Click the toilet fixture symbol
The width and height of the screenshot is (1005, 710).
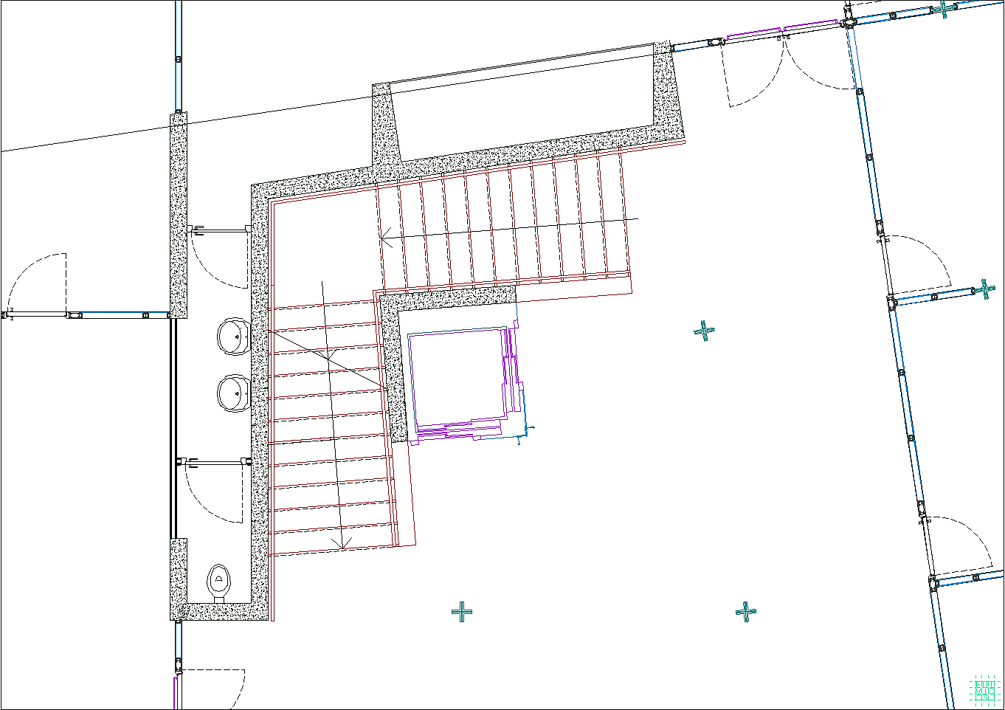[x=219, y=581]
